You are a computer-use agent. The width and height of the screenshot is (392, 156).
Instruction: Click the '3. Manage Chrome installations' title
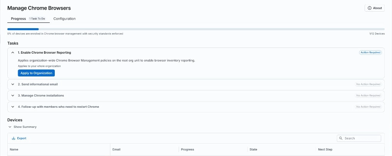pos(41,96)
